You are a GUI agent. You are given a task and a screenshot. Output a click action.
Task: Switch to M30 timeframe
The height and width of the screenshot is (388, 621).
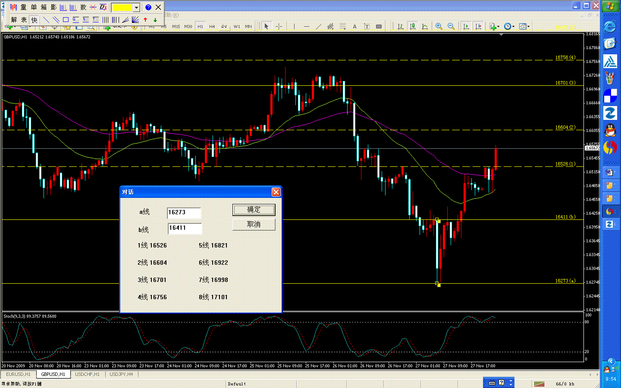point(188,27)
